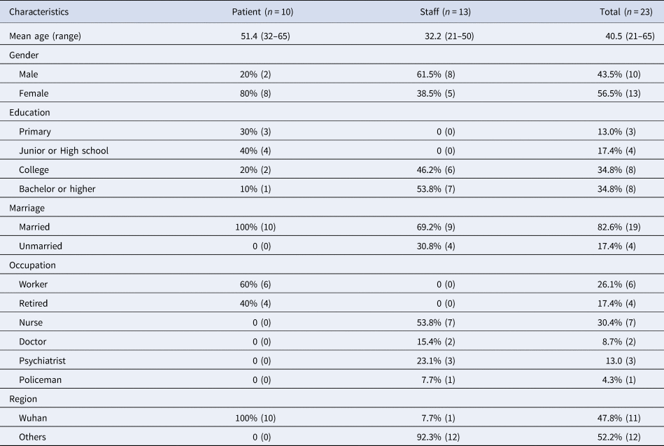Click the Education section heading
Viewport: 664px width, 446px height.
coord(29,112)
